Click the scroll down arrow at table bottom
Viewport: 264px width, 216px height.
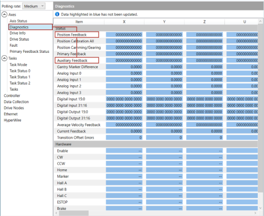[260, 208]
